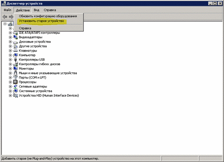Open the Вид menu
Image resolution: width=224 pixels, height=162 pixels.
pyautogui.click(x=37, y=10)
